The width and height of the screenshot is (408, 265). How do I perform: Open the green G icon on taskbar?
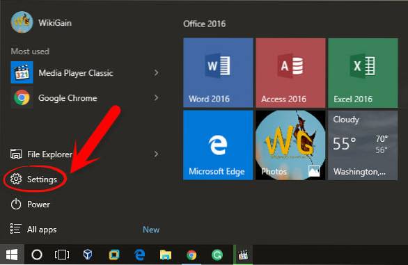[217, 255]
